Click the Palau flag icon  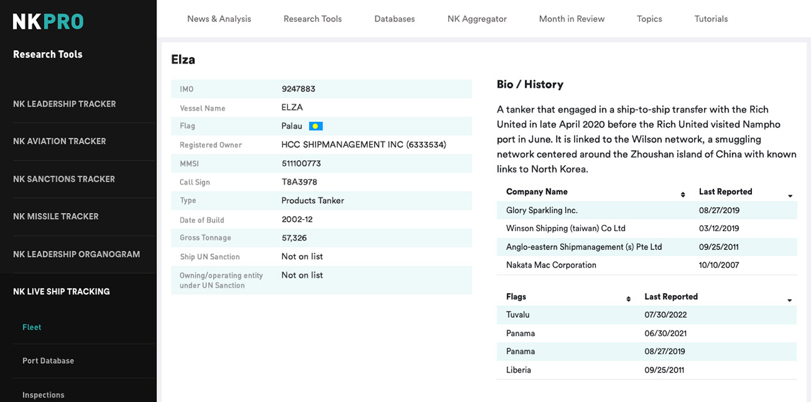316,126
